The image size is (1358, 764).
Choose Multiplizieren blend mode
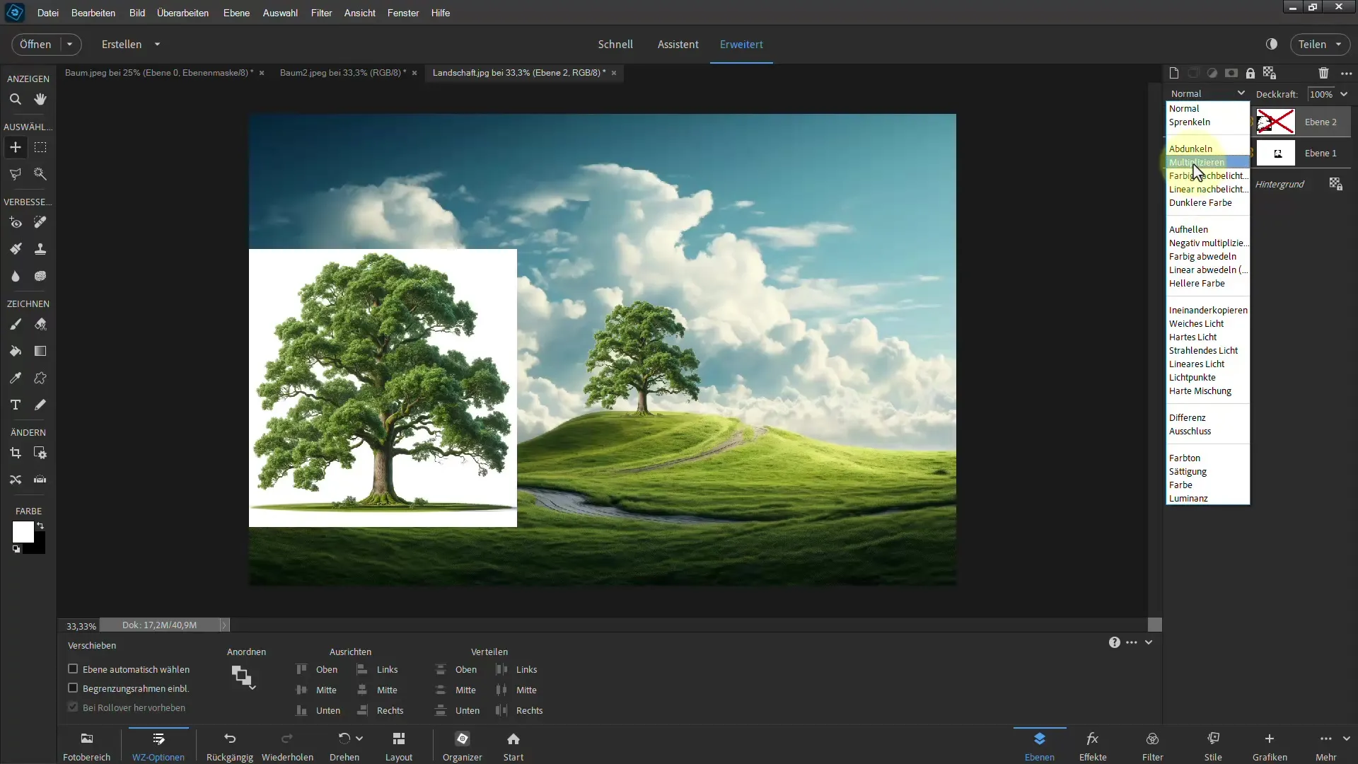(1207, 162)
